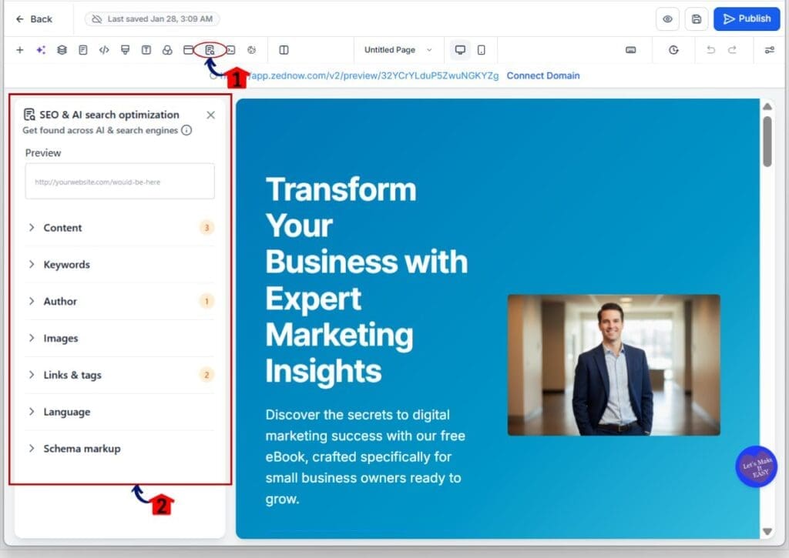Open keyboard shortcuts icon
This screenshot has height=558, width=789.
(x=631, y=50)
